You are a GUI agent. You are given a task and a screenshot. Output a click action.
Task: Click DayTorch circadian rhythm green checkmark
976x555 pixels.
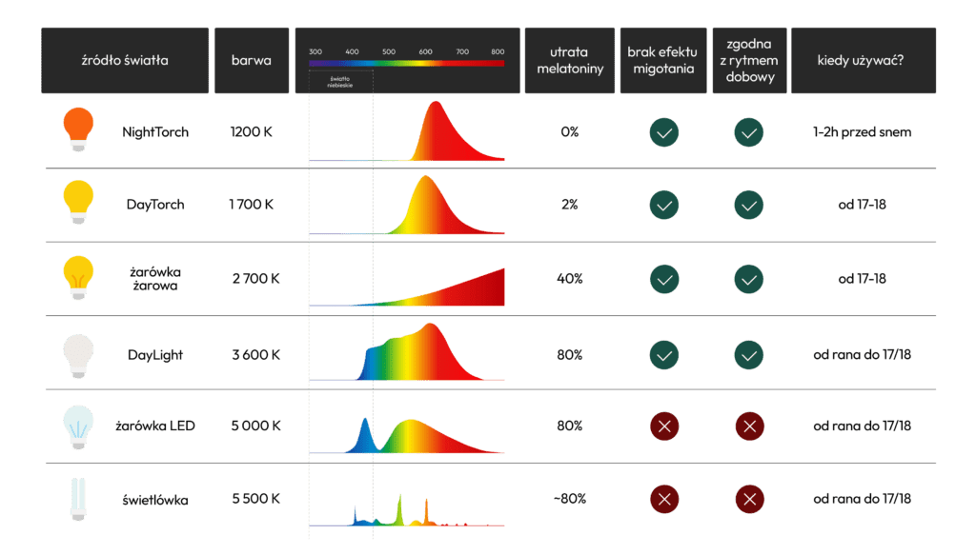click(749, 205)
